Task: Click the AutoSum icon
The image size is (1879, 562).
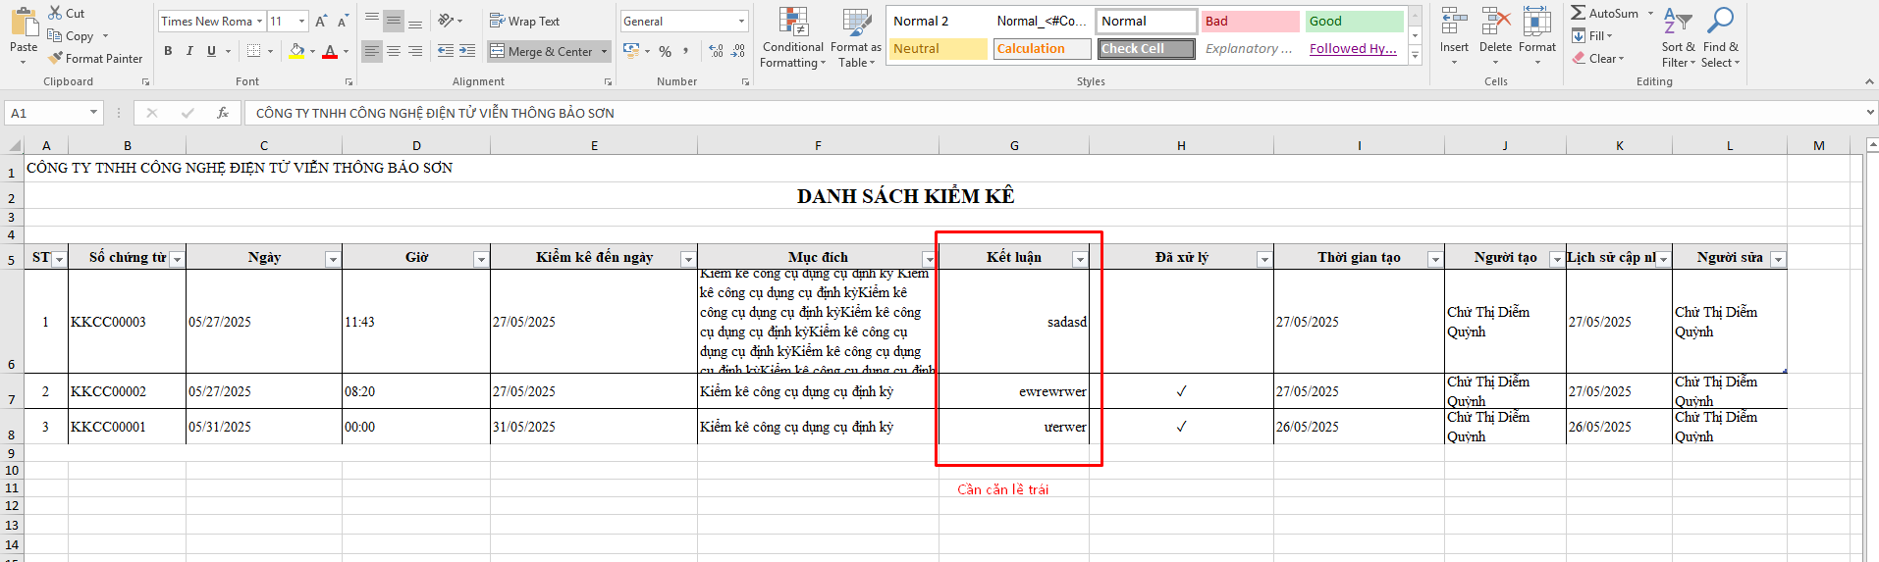Action: click(1579, 13)
